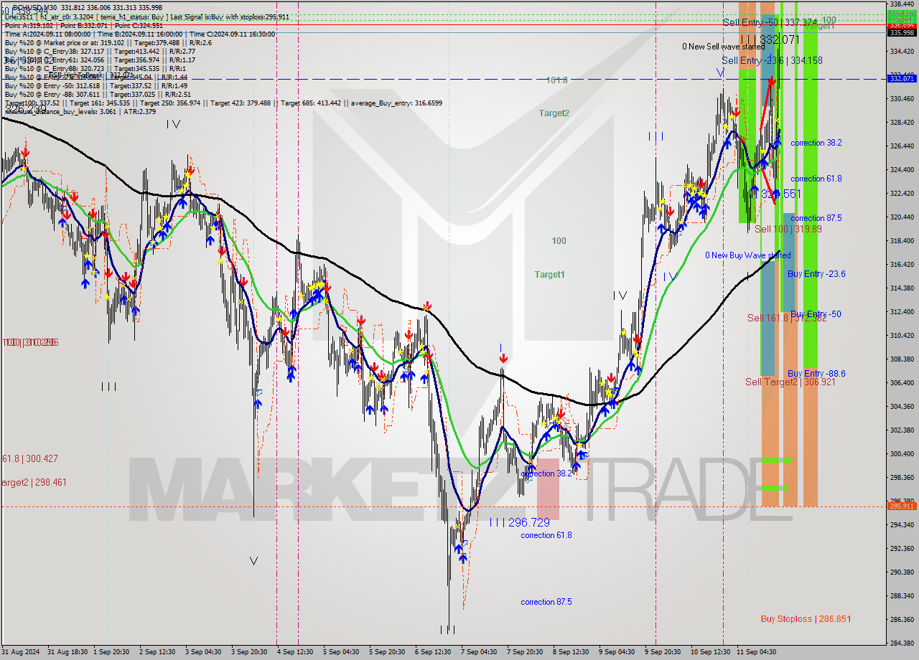Click the orange 295.911 stoploss price tag

point(902,506)
